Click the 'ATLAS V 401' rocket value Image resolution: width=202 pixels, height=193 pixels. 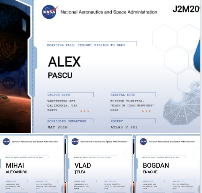124,127
